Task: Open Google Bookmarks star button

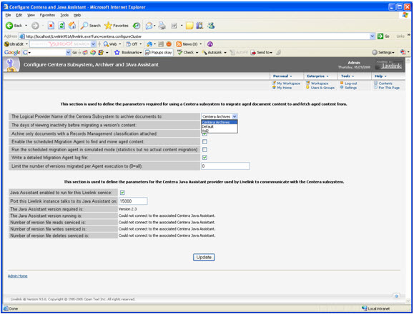Action: (x=128, y=52)
